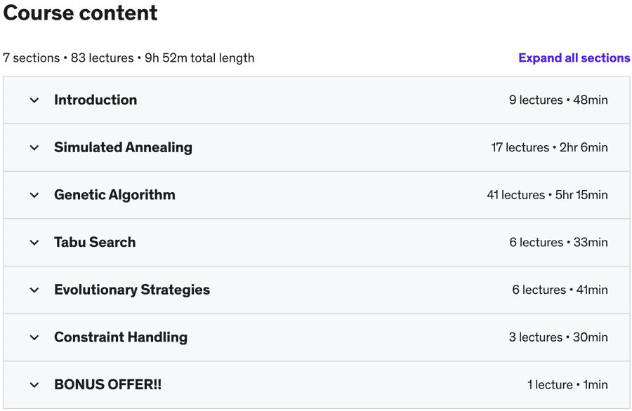Select the Introduction section title

96,100
